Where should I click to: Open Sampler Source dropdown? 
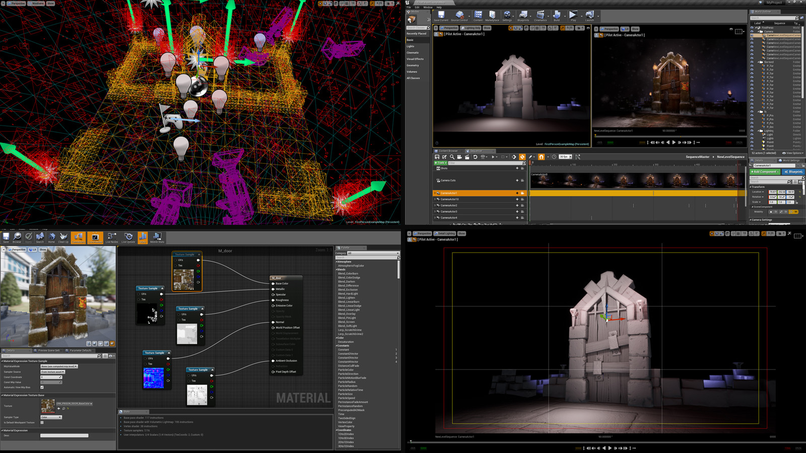coord(53,372)
